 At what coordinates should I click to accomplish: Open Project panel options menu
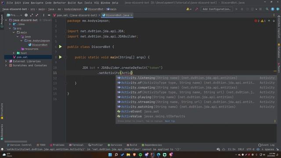point(43,15)
